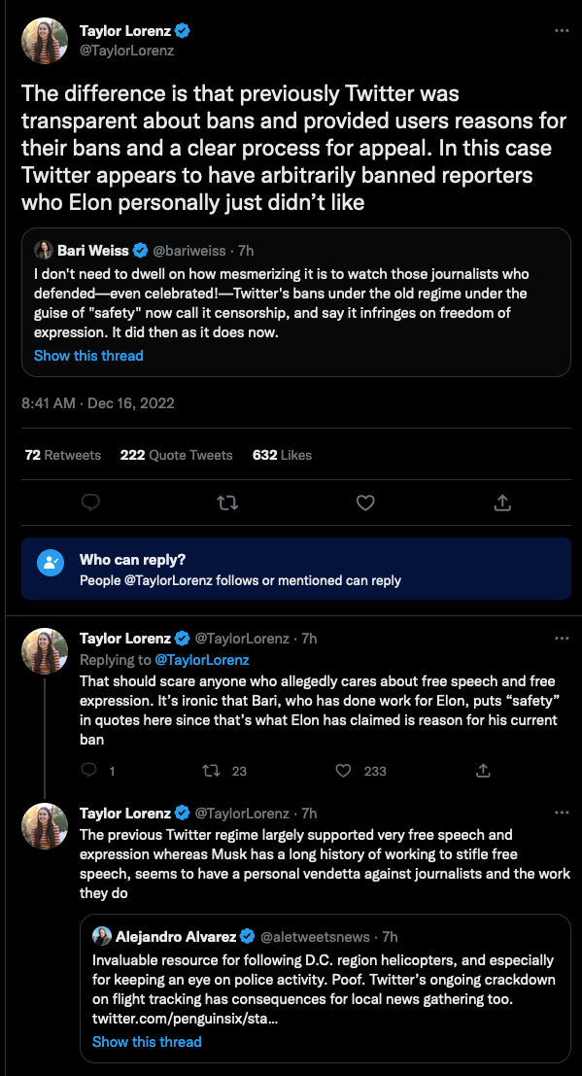582x1076 pixels.
Task: Open the more options menu on main tweet
Action: (x=562, y=31)
